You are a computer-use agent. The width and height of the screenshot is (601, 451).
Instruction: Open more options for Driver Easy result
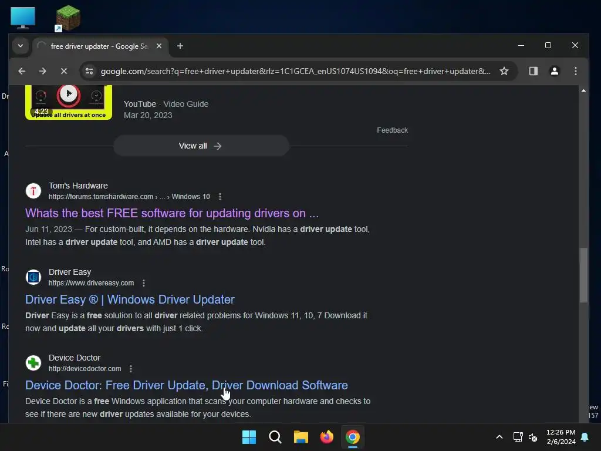click(144, 283)
